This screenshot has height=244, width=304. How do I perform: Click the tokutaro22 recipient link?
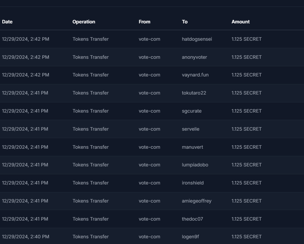coord(194,93)
